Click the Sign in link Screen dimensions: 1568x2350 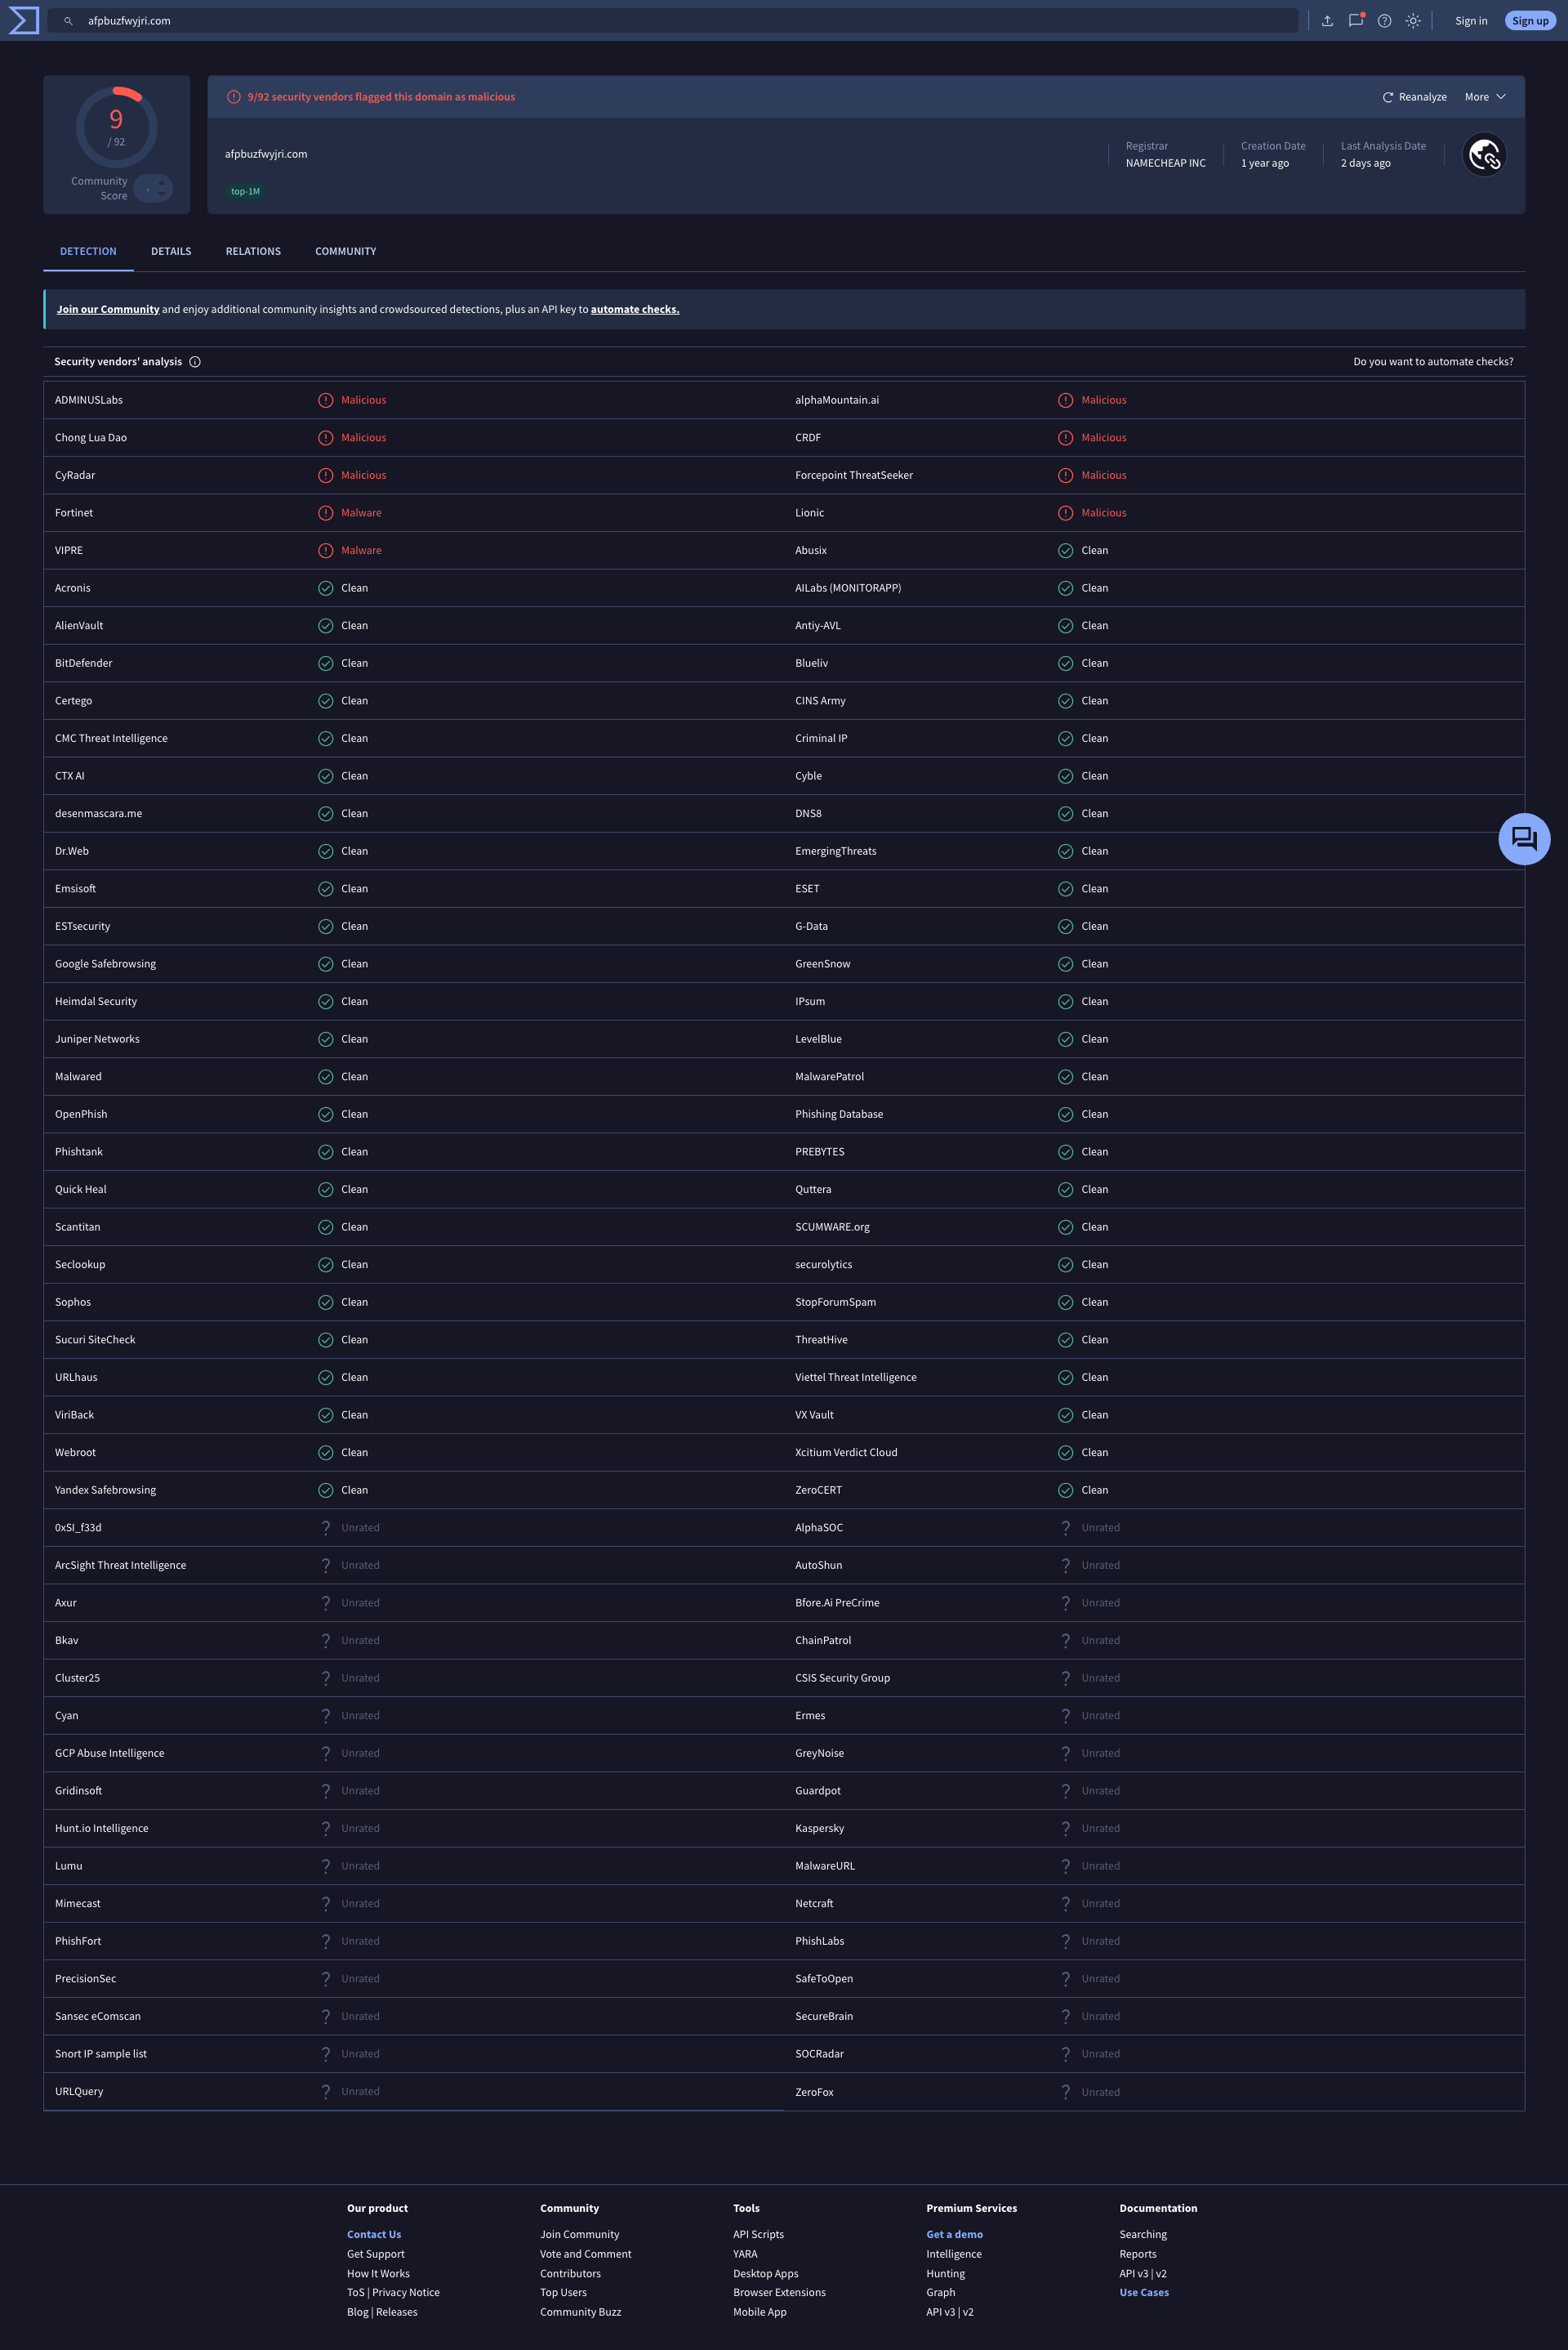click(x=1471, y=21)
